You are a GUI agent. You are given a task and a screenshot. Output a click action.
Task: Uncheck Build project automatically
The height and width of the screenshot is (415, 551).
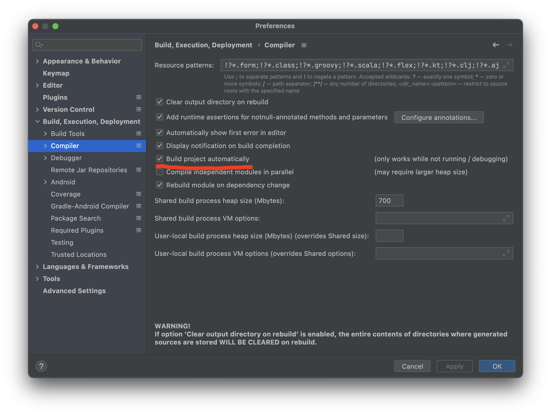pyautogui.click(x=159, y=159)
